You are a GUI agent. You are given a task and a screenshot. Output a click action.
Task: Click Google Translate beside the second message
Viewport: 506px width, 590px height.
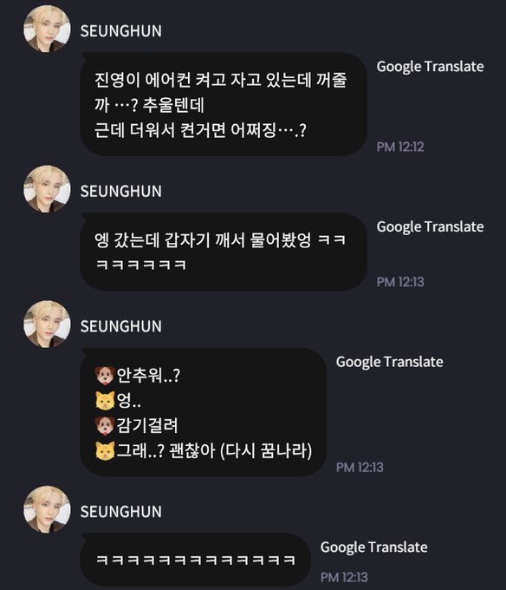coord(430,227)
